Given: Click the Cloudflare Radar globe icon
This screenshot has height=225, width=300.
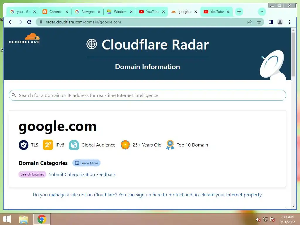Looking at the screenshot, I should pyautogui.click(x=92, y=44).
